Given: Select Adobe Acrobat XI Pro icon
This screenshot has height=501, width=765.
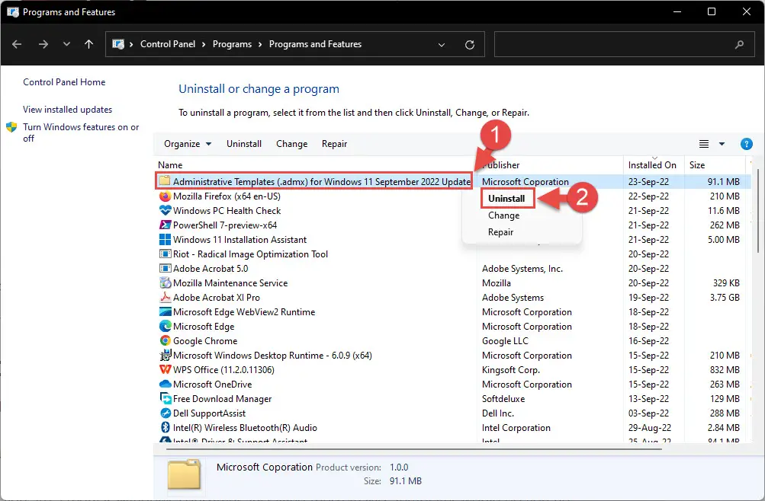Looking at the screenshot, I should [165, 298].
